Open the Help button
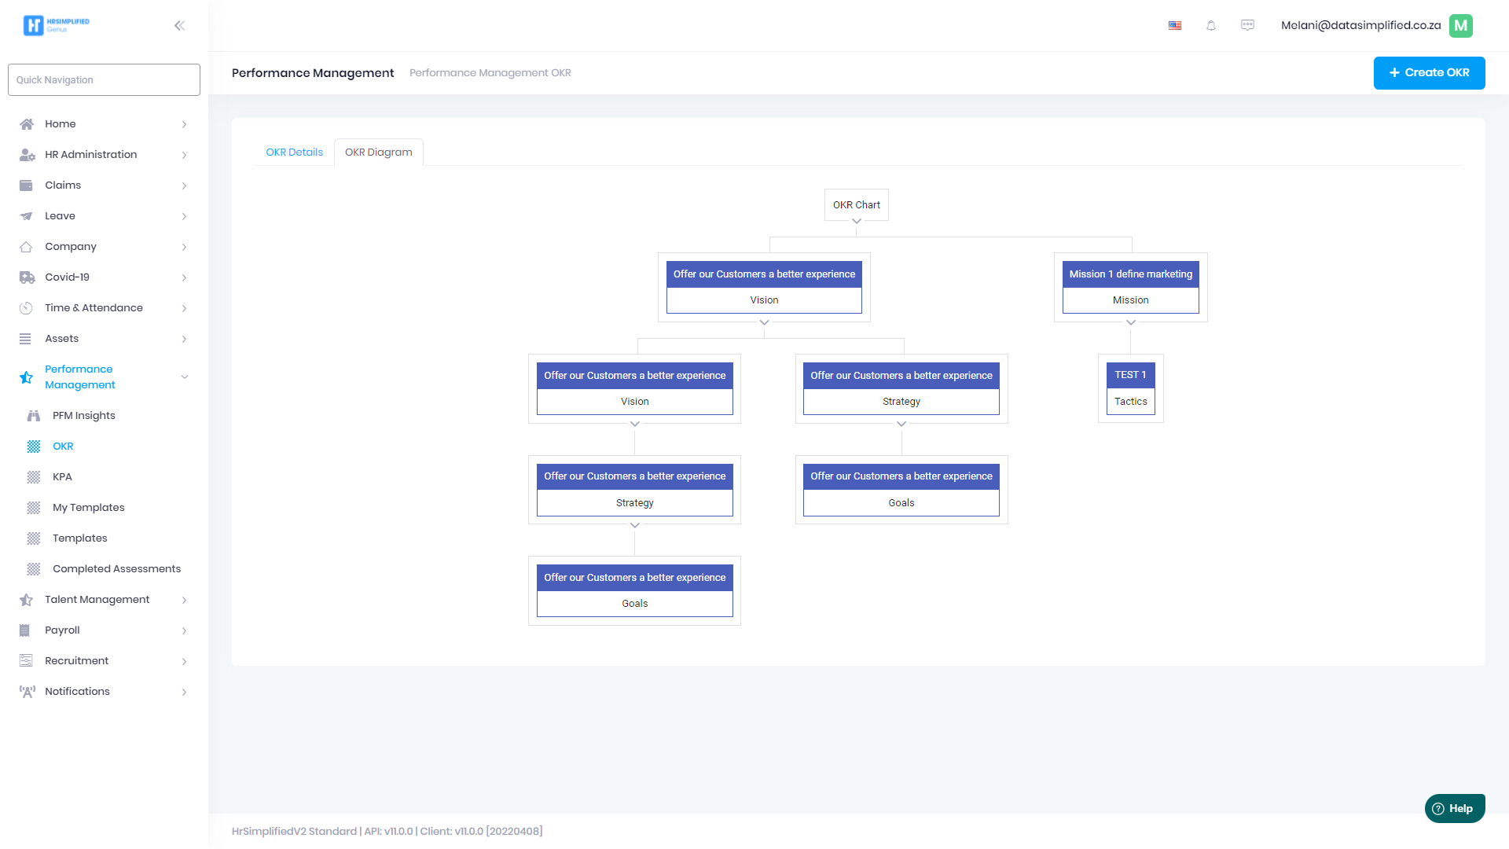The image size is (1509, 849). (x=1454, y=808)
